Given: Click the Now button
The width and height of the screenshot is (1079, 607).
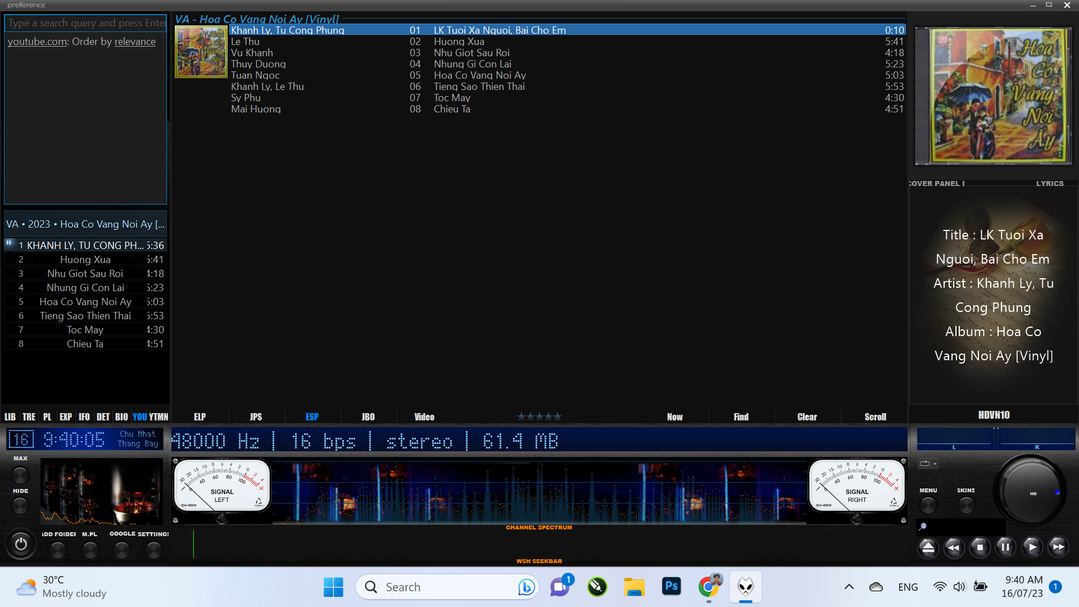Looking at the screenshot, I should [x=674, y=416].
